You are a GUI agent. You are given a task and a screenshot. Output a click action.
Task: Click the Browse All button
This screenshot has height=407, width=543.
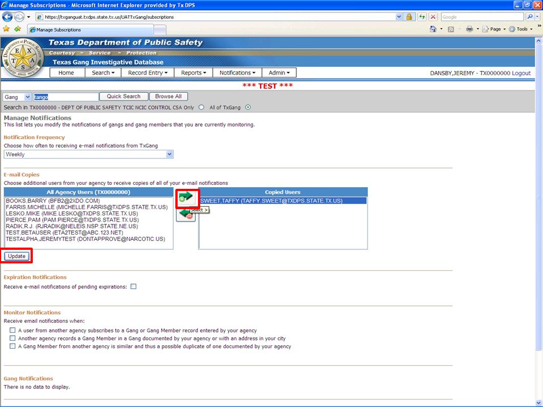tap(169, 97)
